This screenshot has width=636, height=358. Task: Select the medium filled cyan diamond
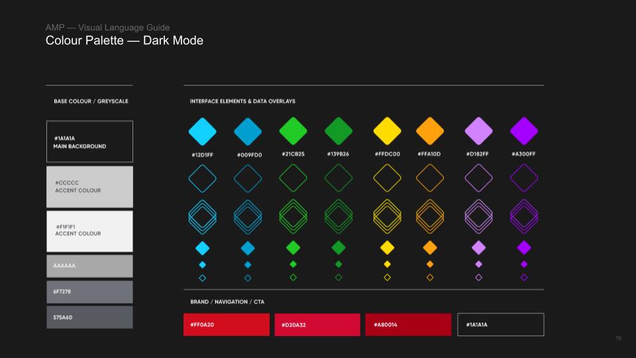(202, 248)
